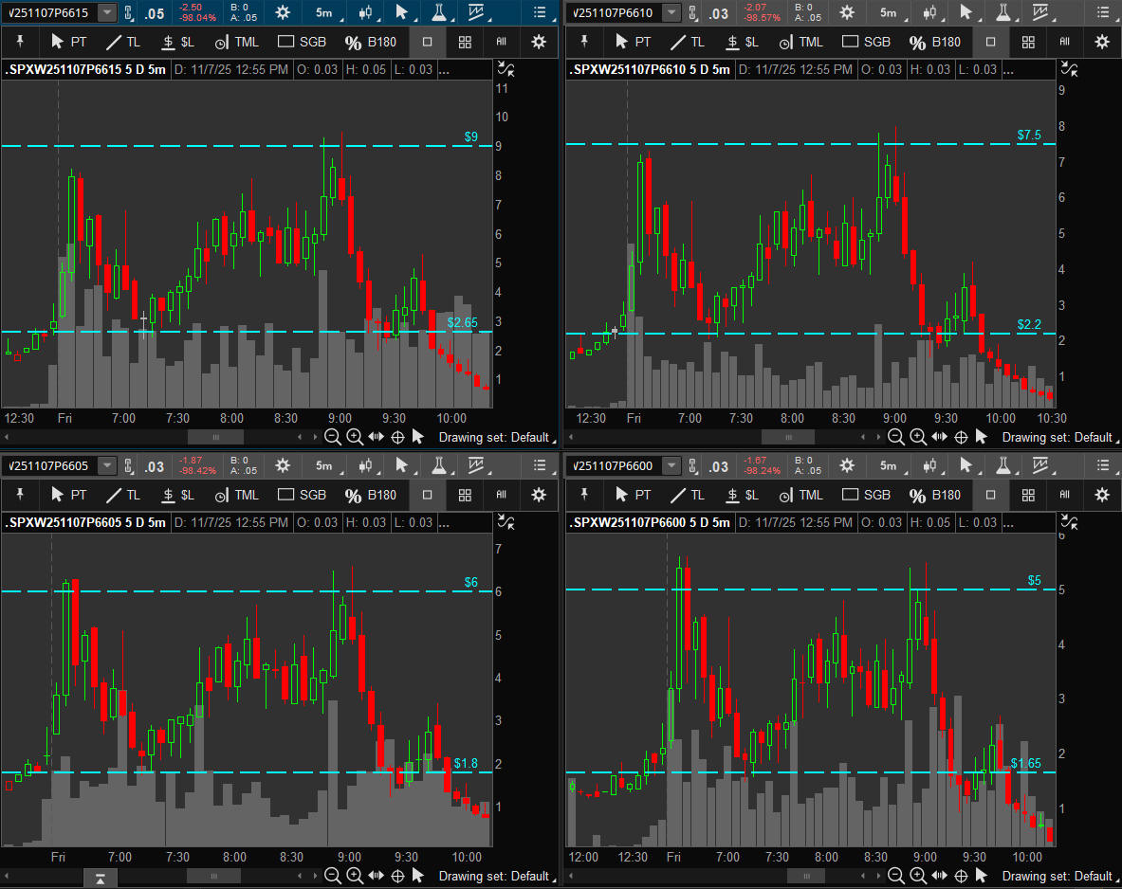The image size is (1122, 889).
Task: Choose the $L price level tool on P6600 chart
Action: click(740, 495)
